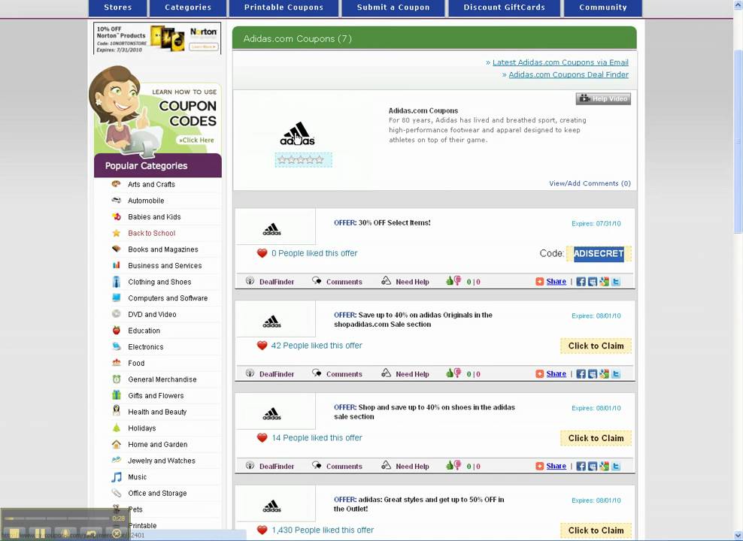Image resolution: width=743 pixels, height=541 pixels.
Task: Share the 30% OFF offer on MySpace
Action: pos(593,282)
